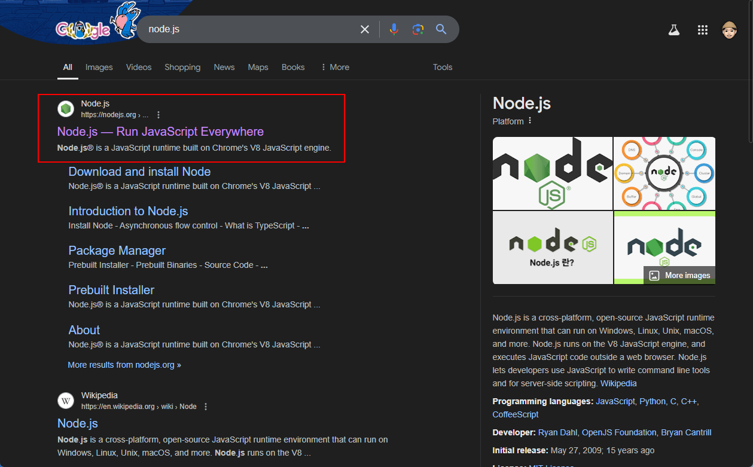This screenshot has height=467, width=753.
Task: Click inside the node.js search field
Action: click(x=248, y=29)
